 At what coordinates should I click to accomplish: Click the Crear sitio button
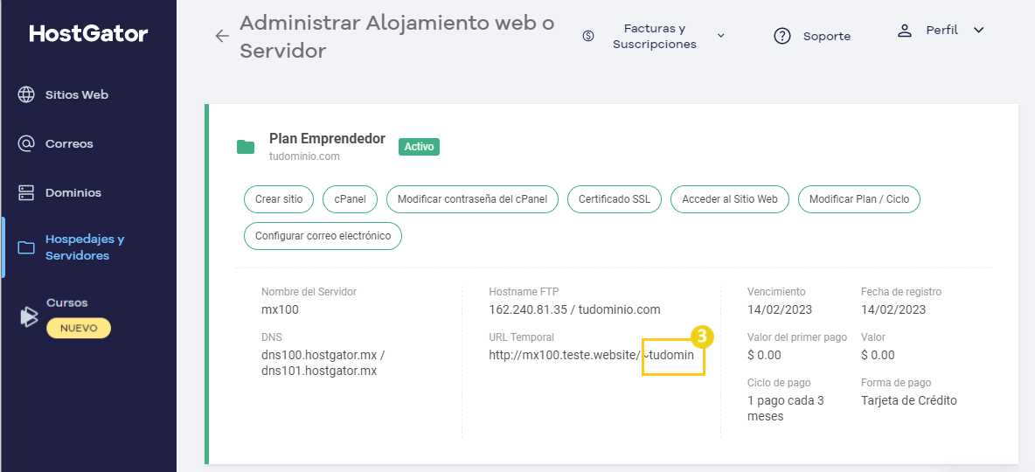pos(279,198)
